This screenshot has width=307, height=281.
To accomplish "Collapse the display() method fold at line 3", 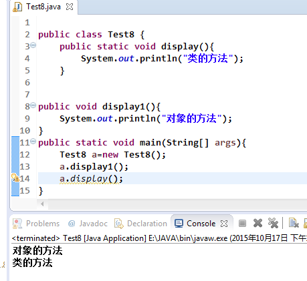I will 33,45.
